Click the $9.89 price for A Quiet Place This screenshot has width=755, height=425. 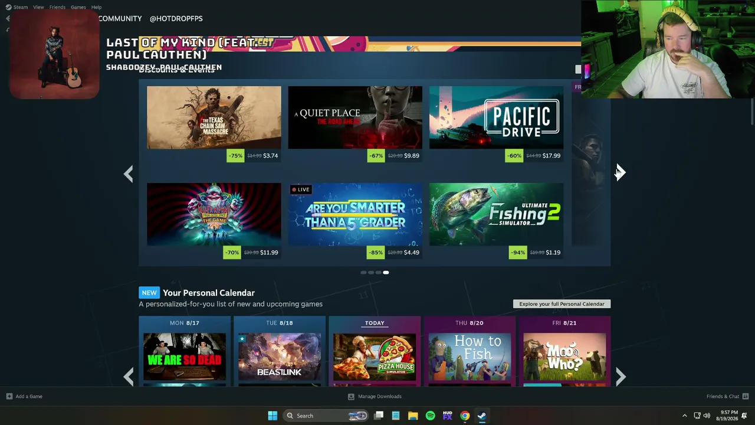tap(412, 156)
